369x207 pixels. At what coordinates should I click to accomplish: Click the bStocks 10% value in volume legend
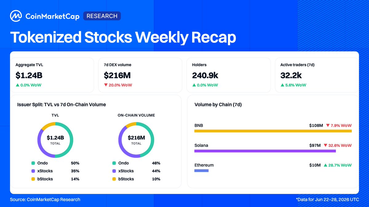pos(156,179)
